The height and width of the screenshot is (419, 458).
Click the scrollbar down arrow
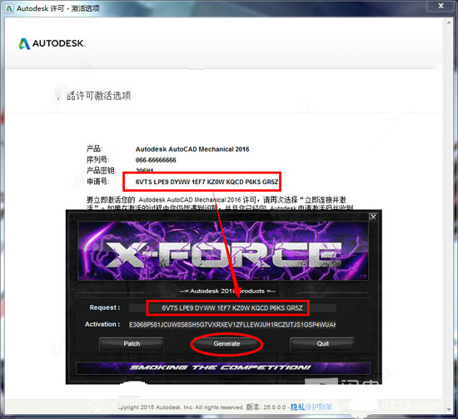pos(449,409)
